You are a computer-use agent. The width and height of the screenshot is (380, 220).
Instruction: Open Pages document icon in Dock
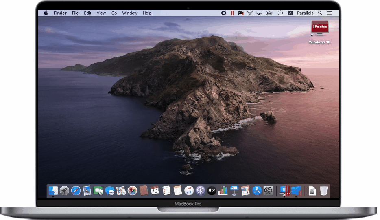point(245,191)
